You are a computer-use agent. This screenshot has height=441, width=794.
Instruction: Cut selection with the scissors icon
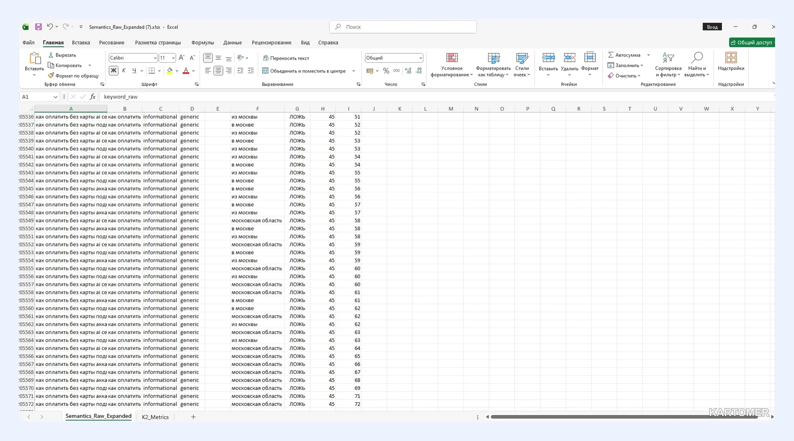coord(51,55)
